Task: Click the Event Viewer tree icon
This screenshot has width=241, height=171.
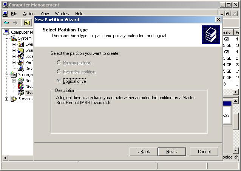Action: pyautogui.click(x=21, y=44)
